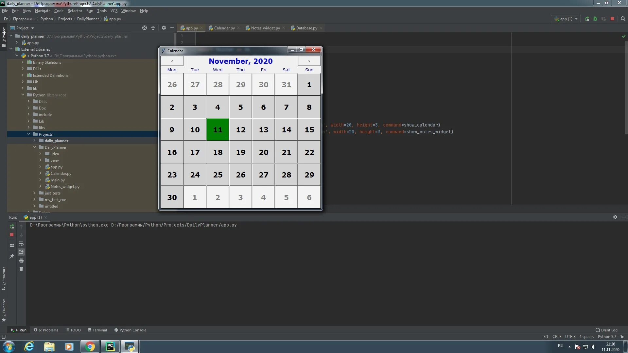
Task: Toggle pin tab in Run panel
Action: pos(12,256)
